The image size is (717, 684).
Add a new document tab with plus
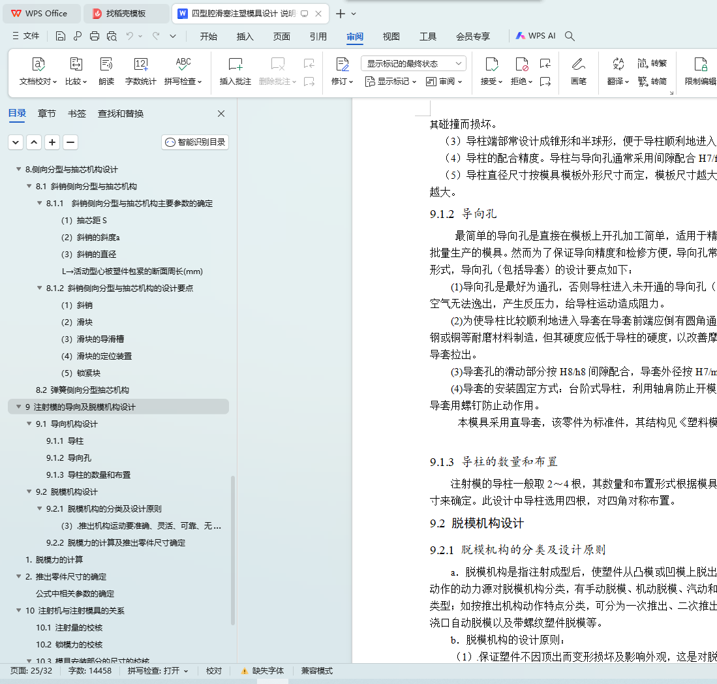pyautogui.click(x=341, y=14)
